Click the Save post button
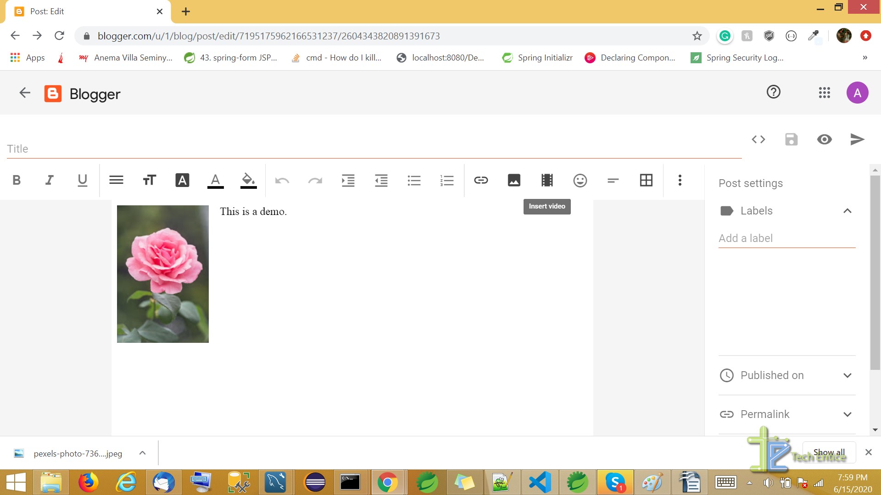 [x=792, y=140]
